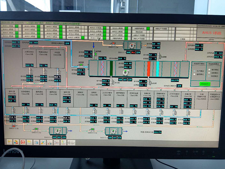Click the red power icon in the bottom toolbar
The height and width of the screenshot is (169, 225).
[22, 142]
